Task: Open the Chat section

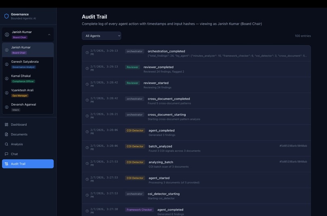Action: coord(28,154)
